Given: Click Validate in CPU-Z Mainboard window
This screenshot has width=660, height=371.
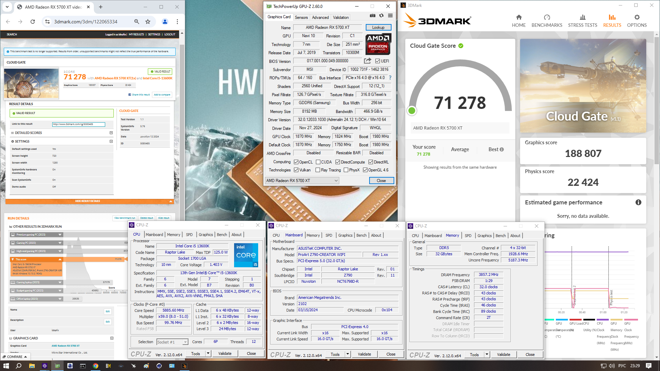Looking at the screenshot, I should 364,354.
